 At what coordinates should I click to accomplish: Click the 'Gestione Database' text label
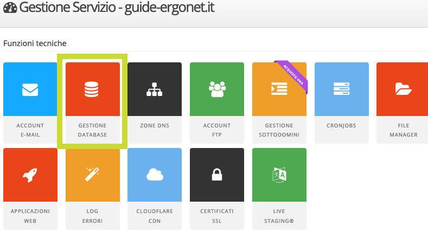[92, 130]
